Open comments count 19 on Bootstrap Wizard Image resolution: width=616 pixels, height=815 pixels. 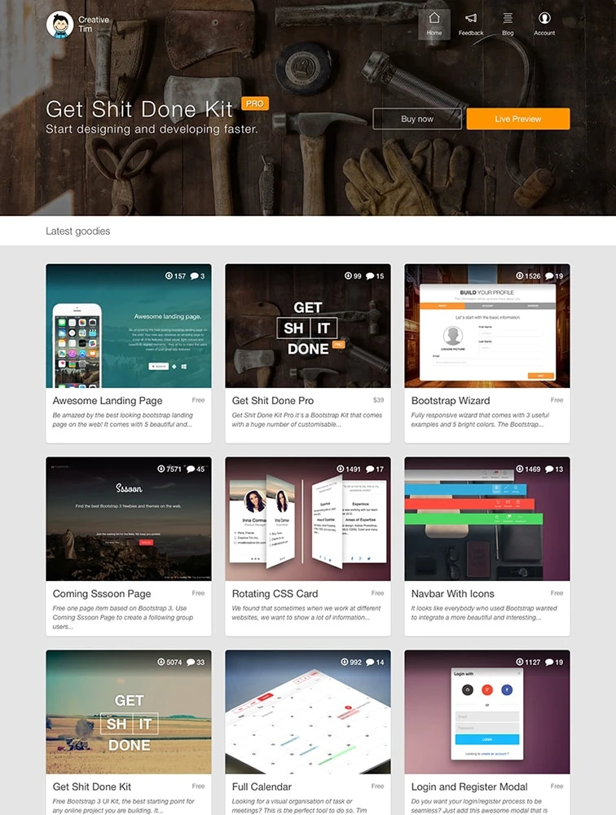tap(554, 276)
